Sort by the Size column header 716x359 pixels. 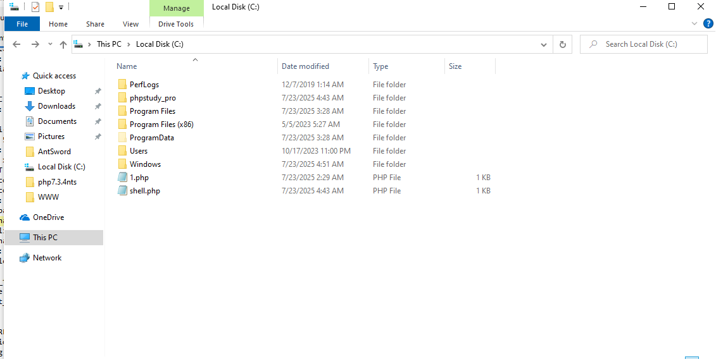(x=455, y=66)
